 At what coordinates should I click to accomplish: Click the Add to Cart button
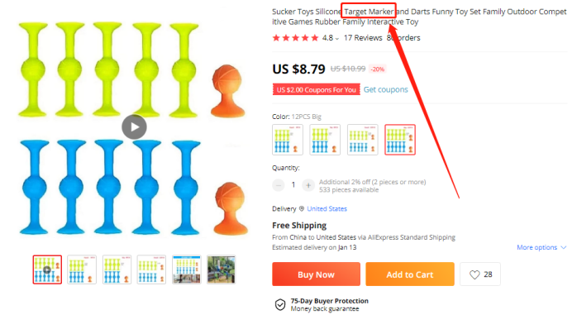[x=410, y=274]
